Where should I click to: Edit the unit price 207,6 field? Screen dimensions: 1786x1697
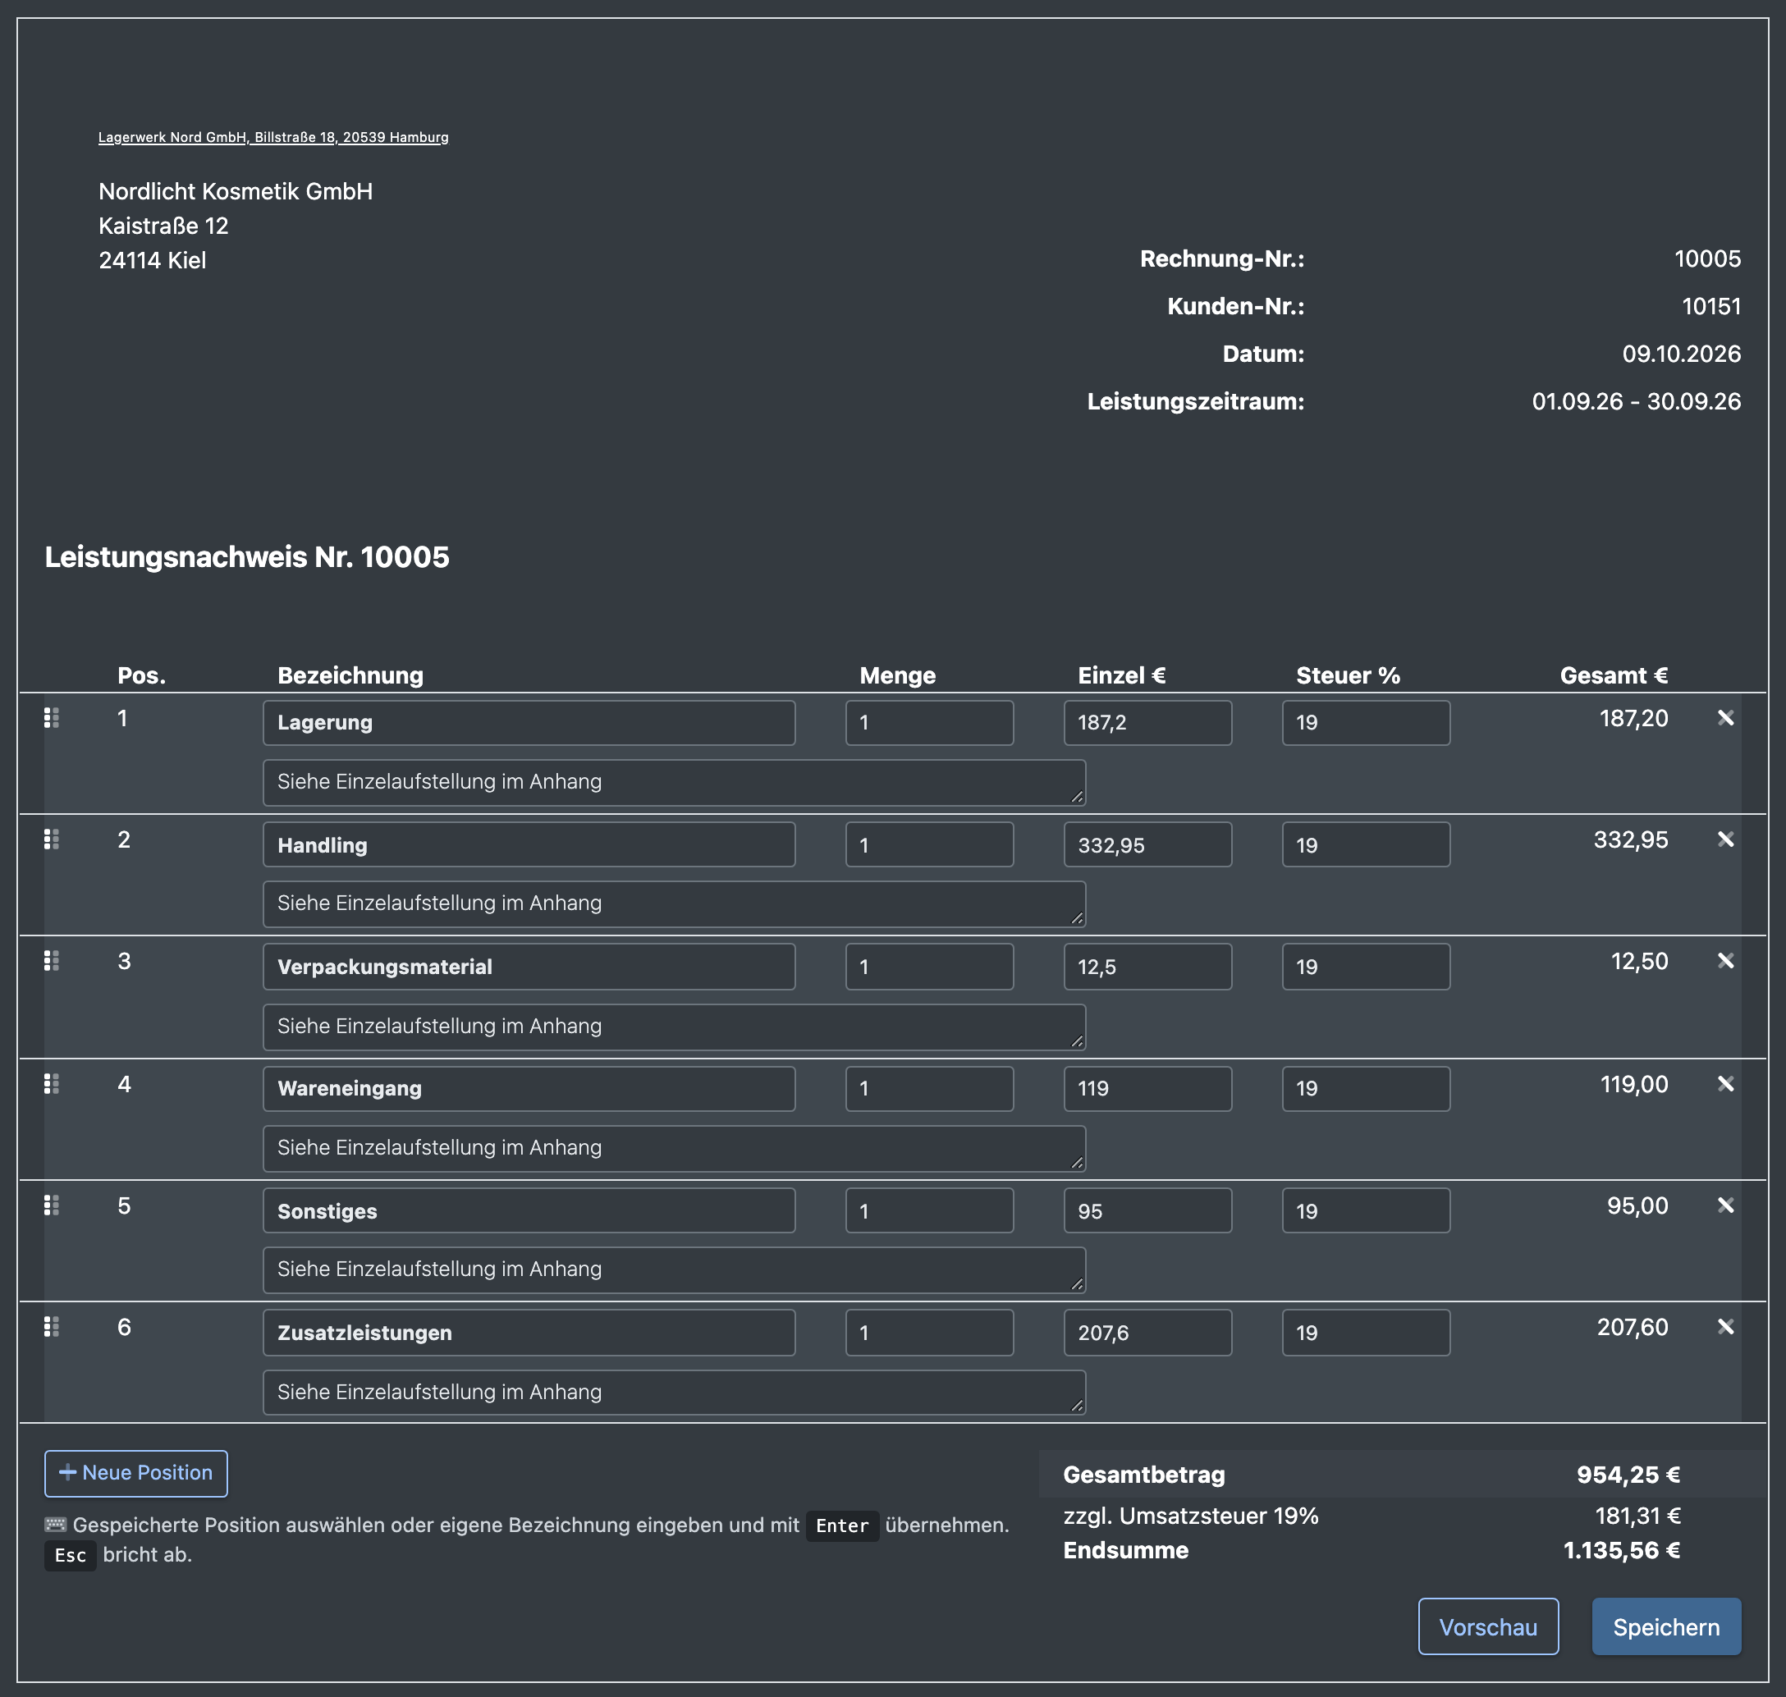pos(1147,1333)
